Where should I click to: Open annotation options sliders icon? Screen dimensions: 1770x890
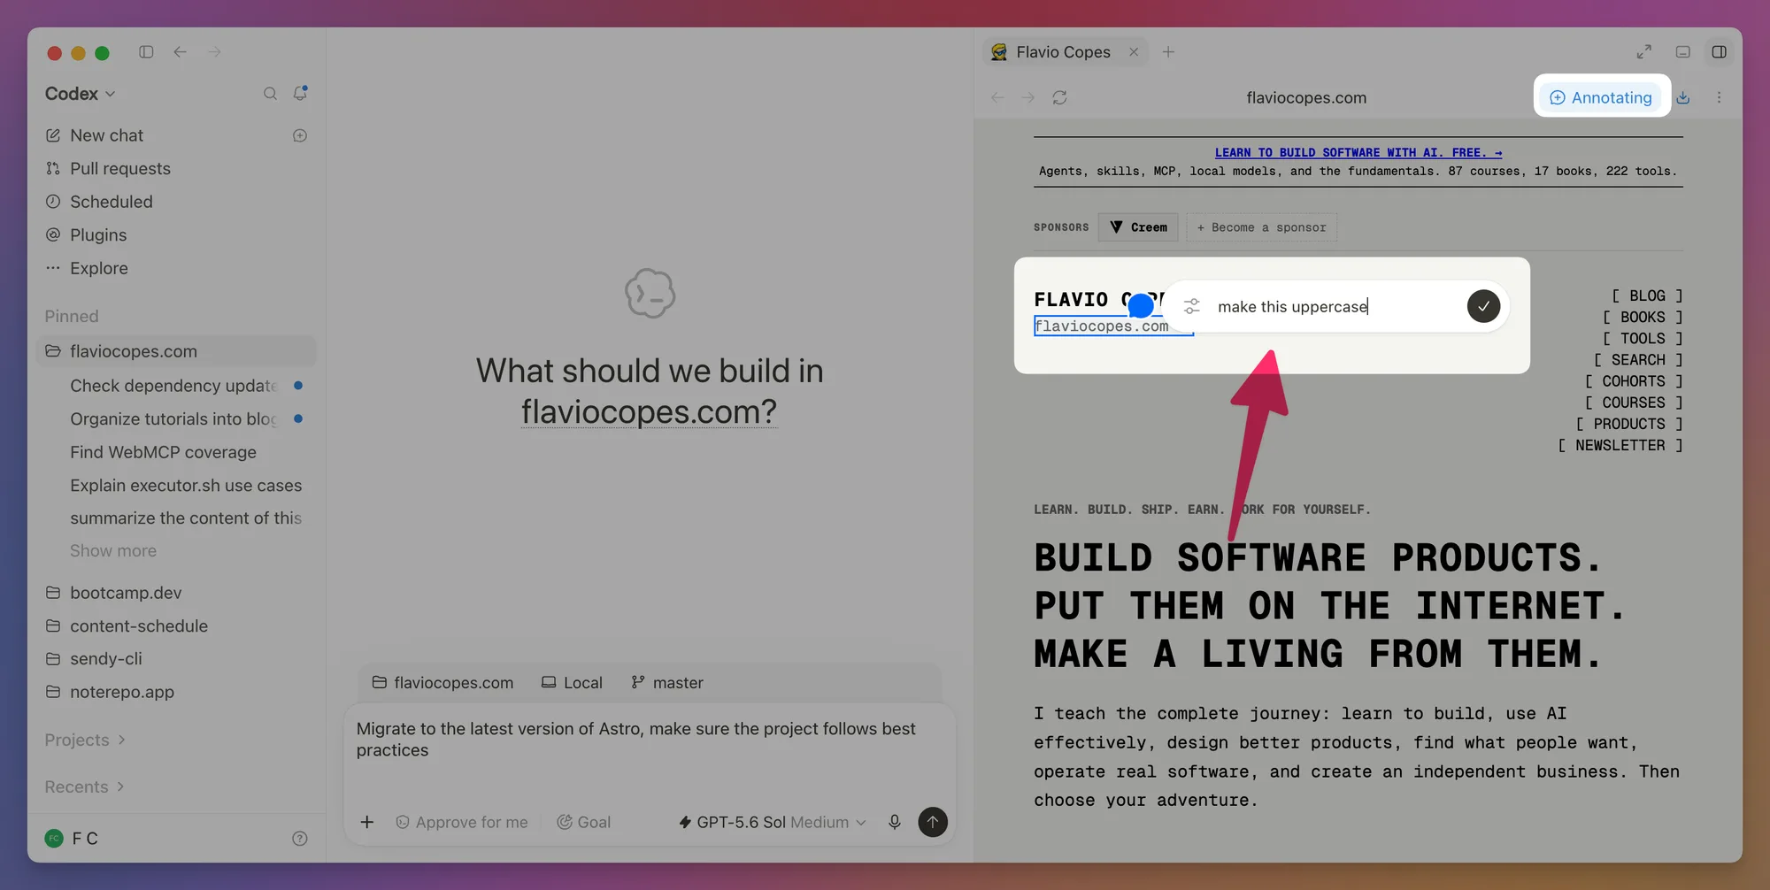(x=1192, y=306)
